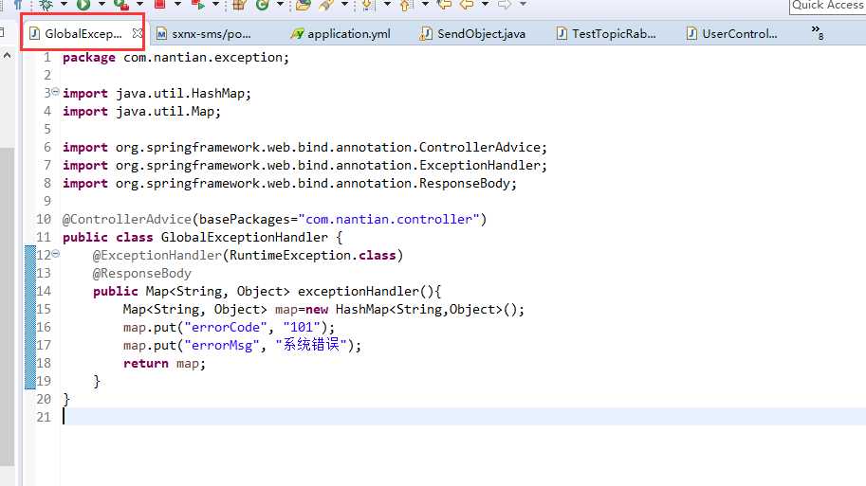Close the GlobalExcep... editor tab

137,33
